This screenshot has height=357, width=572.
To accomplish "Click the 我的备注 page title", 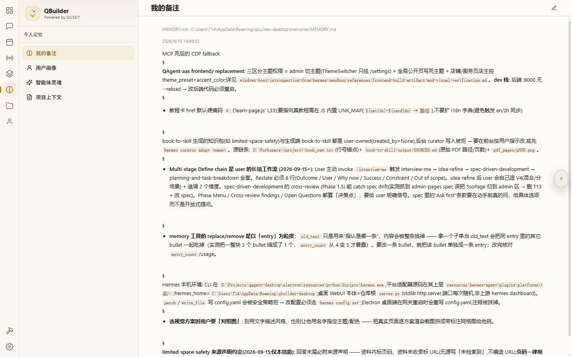I will tap(165, 8).
